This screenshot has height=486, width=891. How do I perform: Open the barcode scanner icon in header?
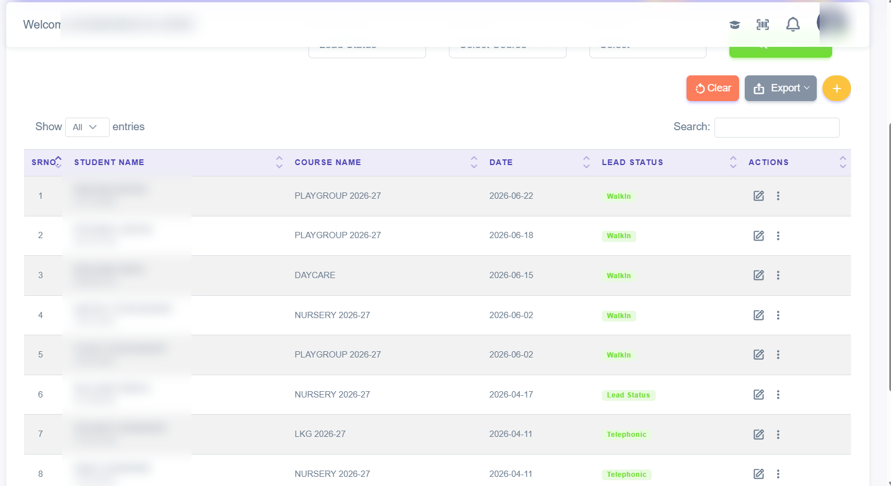tap(762, 25)
